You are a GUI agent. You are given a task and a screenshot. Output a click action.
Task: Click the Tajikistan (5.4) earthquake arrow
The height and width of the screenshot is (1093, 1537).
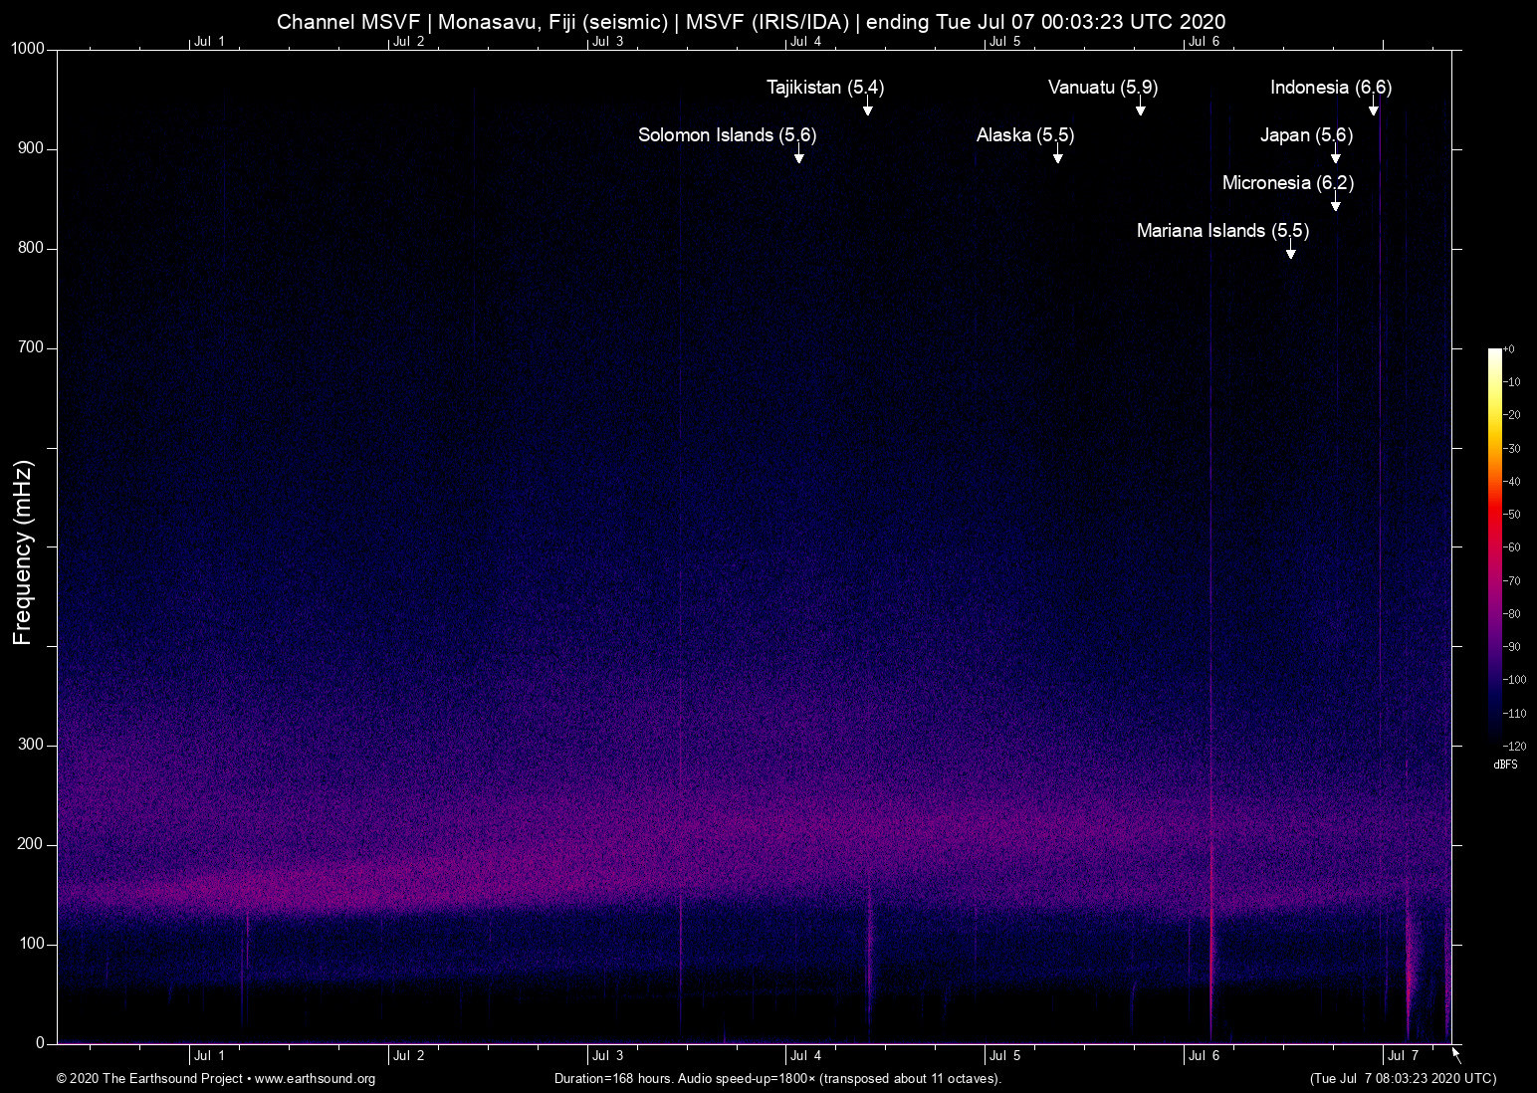(x=868, y=109)
